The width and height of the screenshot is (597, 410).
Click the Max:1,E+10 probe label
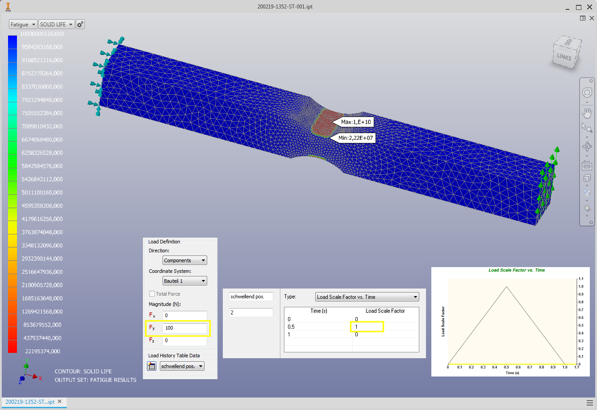click(x=356, y=122)
